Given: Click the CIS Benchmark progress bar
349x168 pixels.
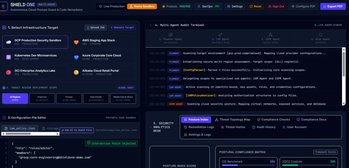Looking at the screenshot, I should [x=248, y=165].
